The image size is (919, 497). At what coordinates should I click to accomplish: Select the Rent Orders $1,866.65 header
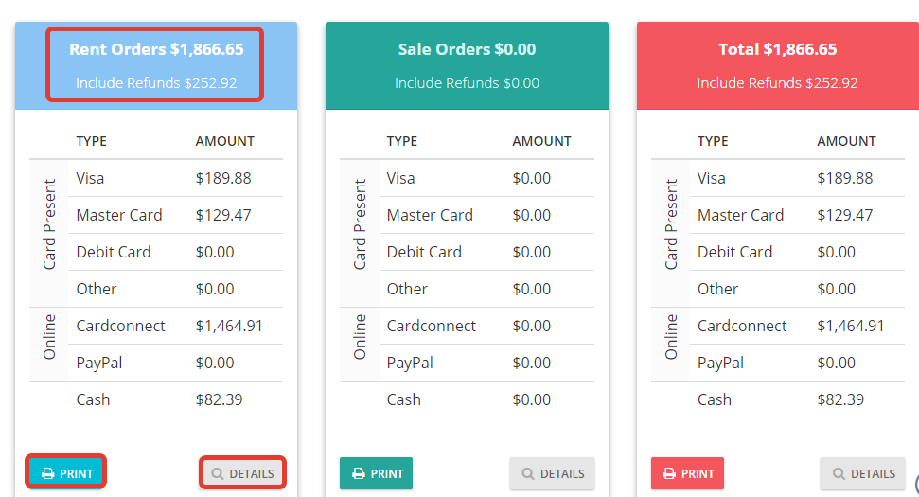[156, 49]
